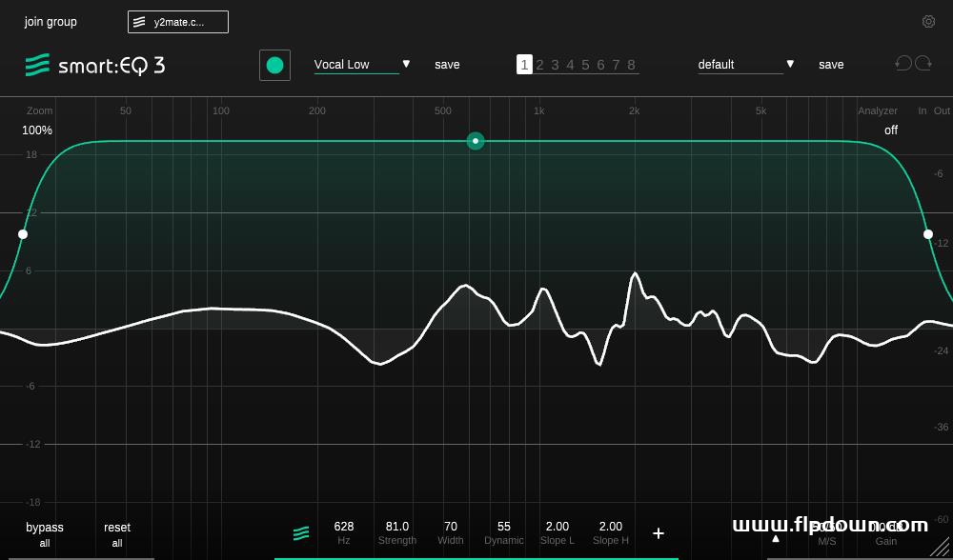Click the redo arrow icon
The image size is (953, 560).
(x=923, y=64)
